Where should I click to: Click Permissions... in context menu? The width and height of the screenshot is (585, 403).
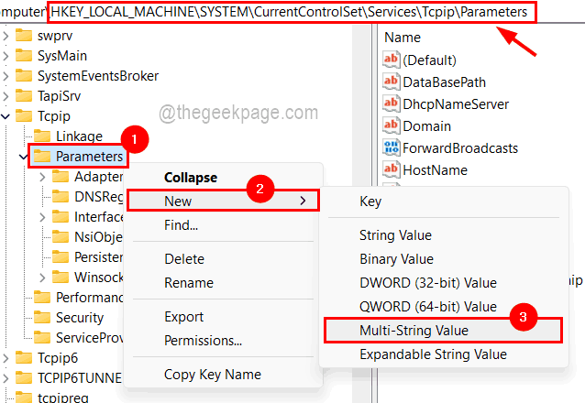point(203,341)
